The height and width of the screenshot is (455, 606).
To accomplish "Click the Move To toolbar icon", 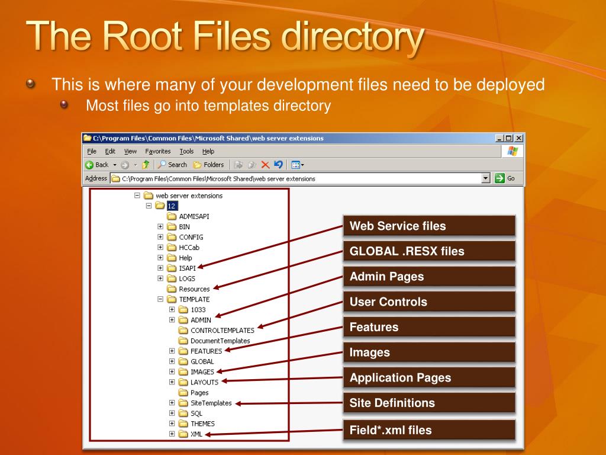I will coord(239,165).
